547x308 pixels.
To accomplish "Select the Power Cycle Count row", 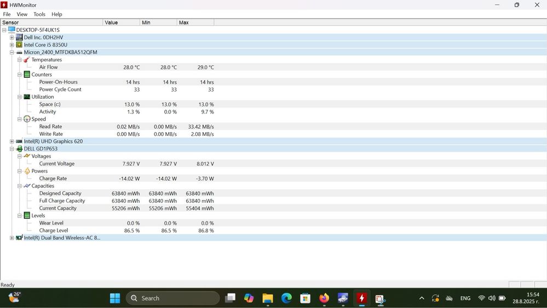I will [x=274, y=89].
